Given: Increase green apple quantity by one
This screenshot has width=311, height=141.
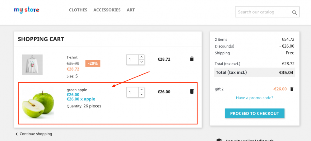Looking at the screenshot, I should point(141,89).
